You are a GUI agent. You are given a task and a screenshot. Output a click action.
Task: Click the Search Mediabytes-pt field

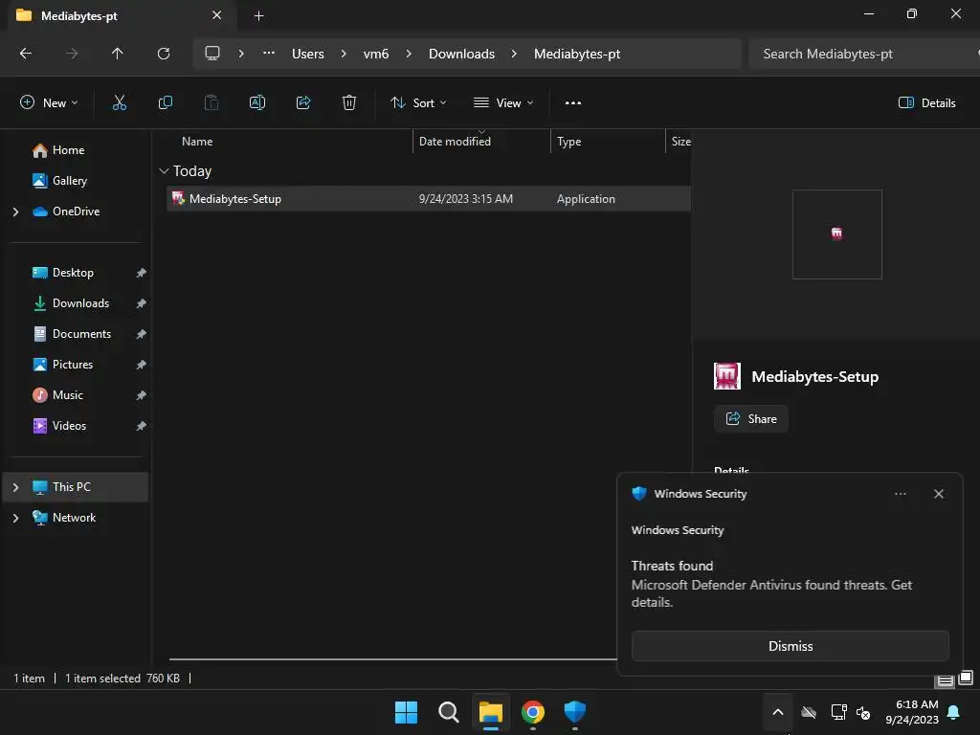pos(864,54)
